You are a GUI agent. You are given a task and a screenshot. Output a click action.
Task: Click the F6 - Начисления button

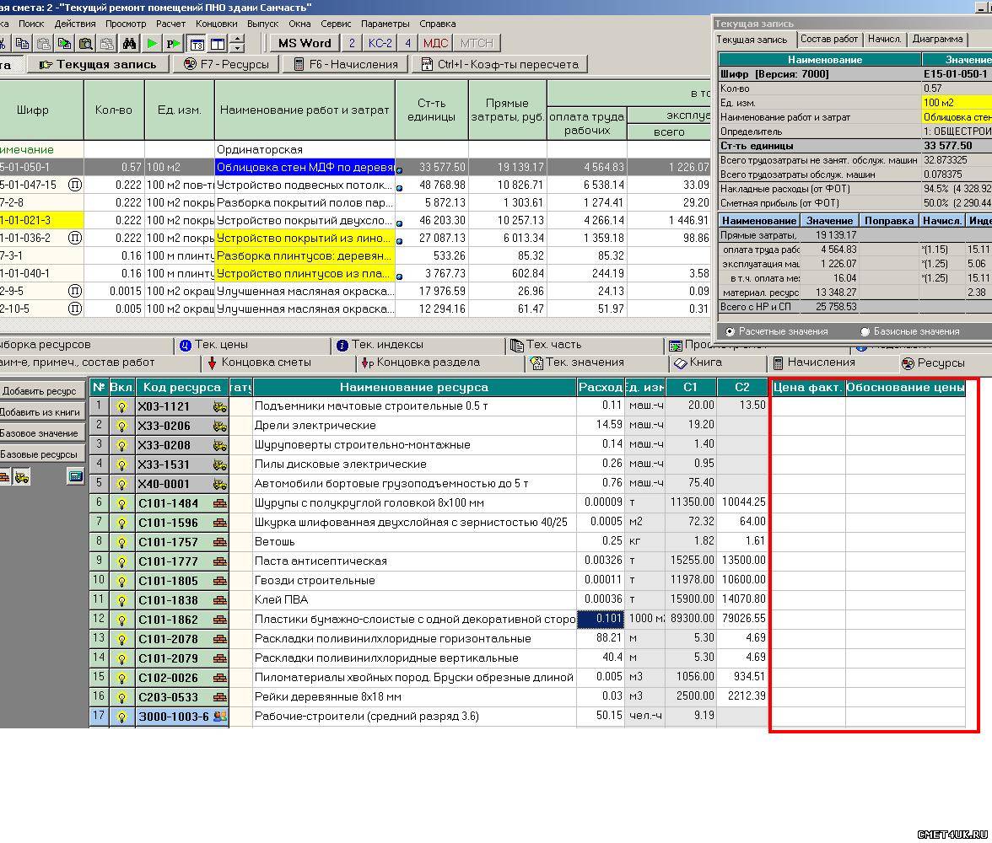[345, 64]
